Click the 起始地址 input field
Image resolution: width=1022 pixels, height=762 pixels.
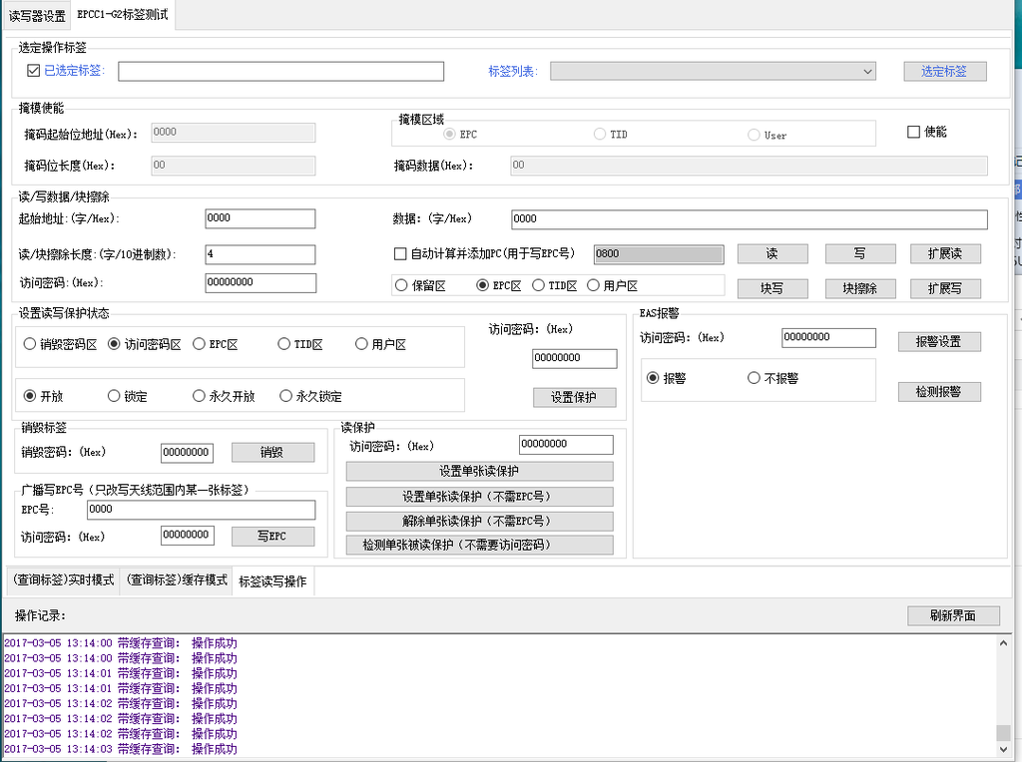pos(260,218)
